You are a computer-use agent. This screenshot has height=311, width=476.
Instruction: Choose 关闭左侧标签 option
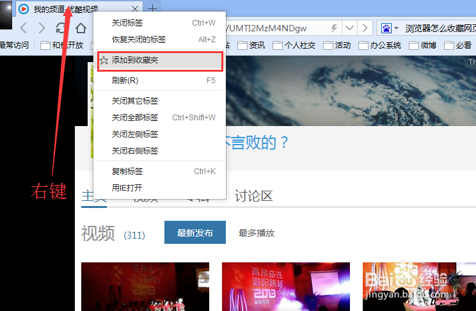tap(160, 134)
